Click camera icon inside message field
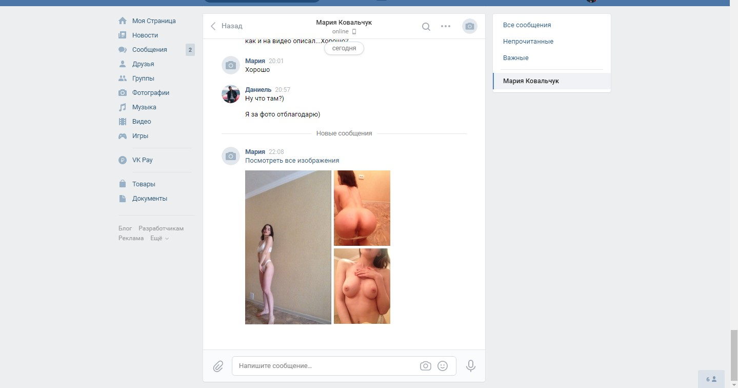738x388 pixels. (x=425, y=366)
